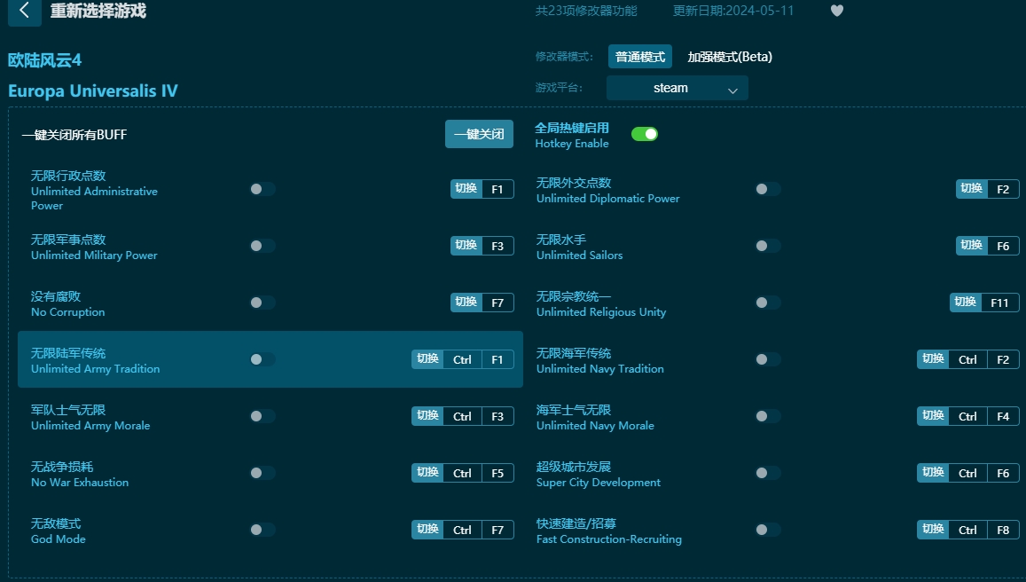Viewport: 1026px width, 582px height.
Task: Click Ctrl key box for Navy Tradition
Action: [x=968, y=359]
